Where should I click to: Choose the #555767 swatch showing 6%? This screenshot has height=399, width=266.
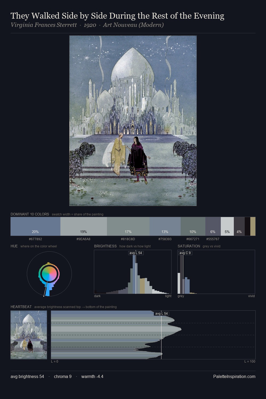pos(213,226)
